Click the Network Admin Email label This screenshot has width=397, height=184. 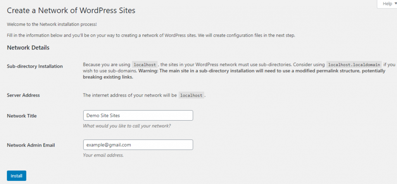[31, 145]
